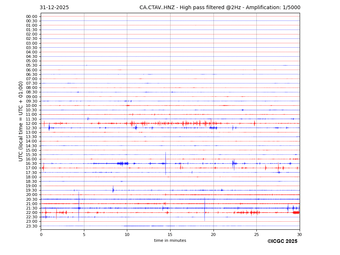Select the ©ICGC 2025 copyright text
340x255 pixels.
pos(282,241)
